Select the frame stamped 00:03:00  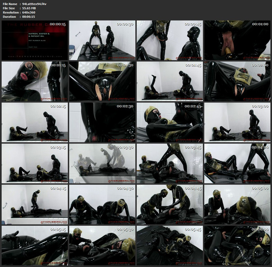click(237, 122)
